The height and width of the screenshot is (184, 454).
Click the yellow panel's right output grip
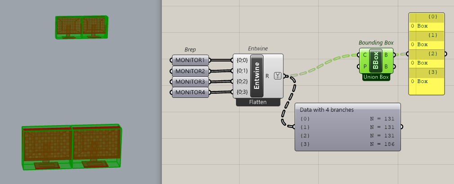[x=445, y=54]
